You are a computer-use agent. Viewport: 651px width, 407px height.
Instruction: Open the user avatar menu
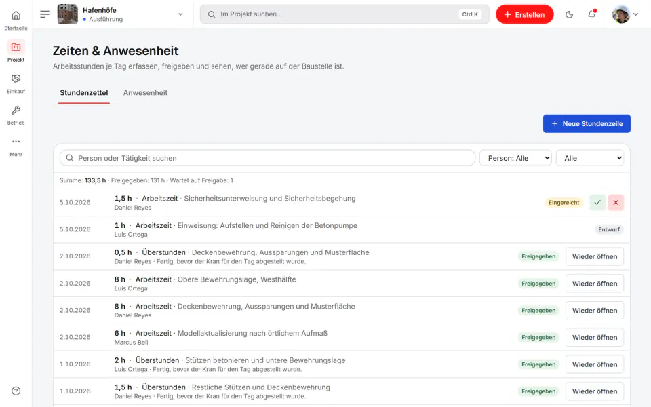pyautogui.click(x=621, y=14)
